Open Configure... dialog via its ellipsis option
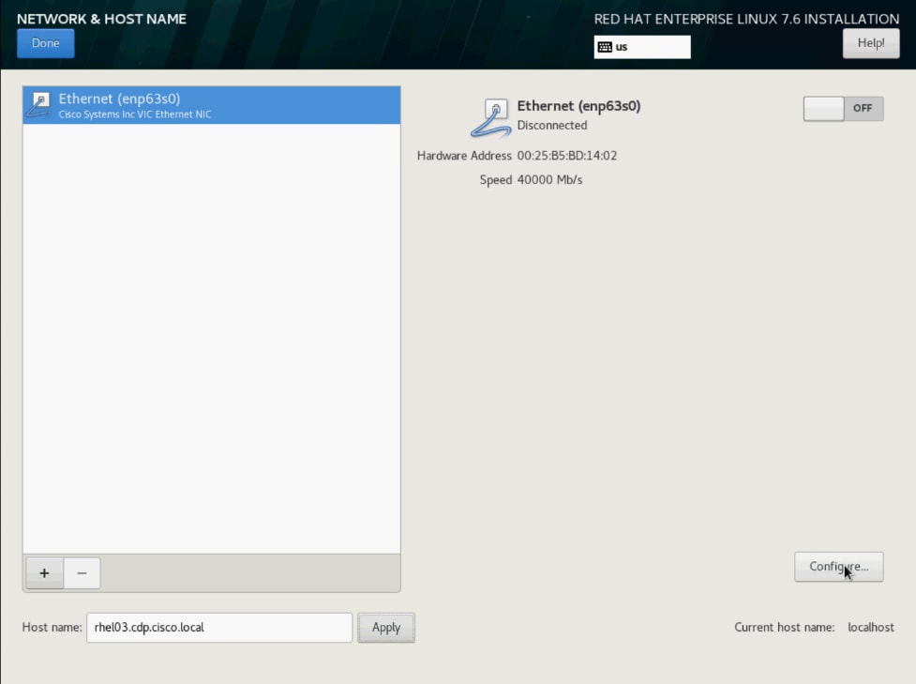 point(838,567)
